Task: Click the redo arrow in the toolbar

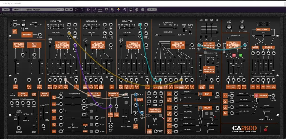Action: click(82, 9)
